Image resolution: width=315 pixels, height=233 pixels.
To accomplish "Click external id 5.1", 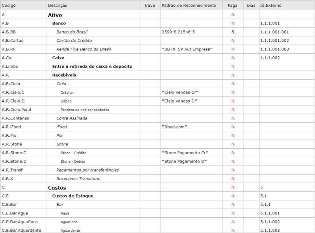I will point(263,196).
